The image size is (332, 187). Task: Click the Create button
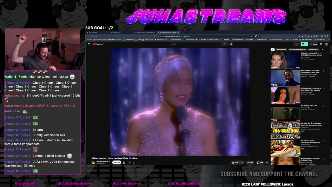[x=314, y=44]
